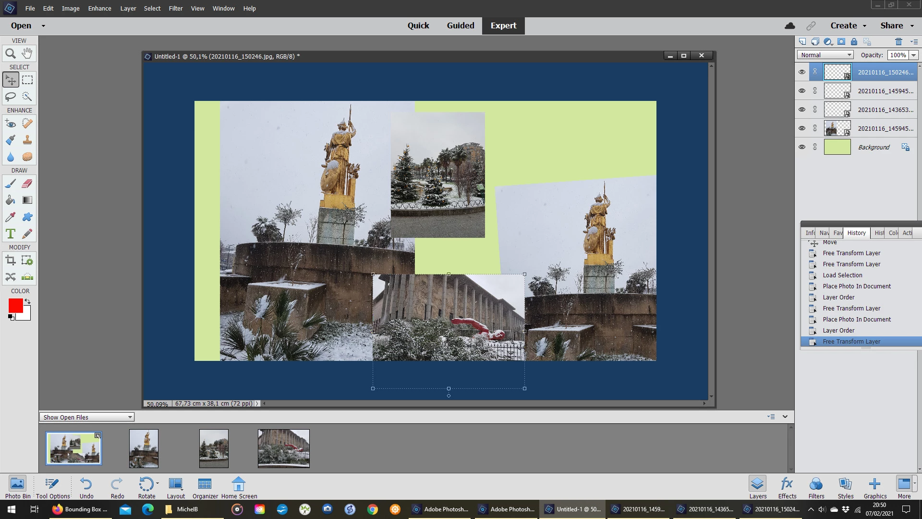Hide the Background layer
This screenshot has width=922, height=519.
801,147
